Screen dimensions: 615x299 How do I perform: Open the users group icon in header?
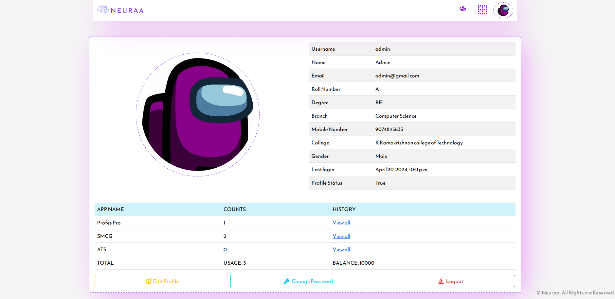pos(463,9)
